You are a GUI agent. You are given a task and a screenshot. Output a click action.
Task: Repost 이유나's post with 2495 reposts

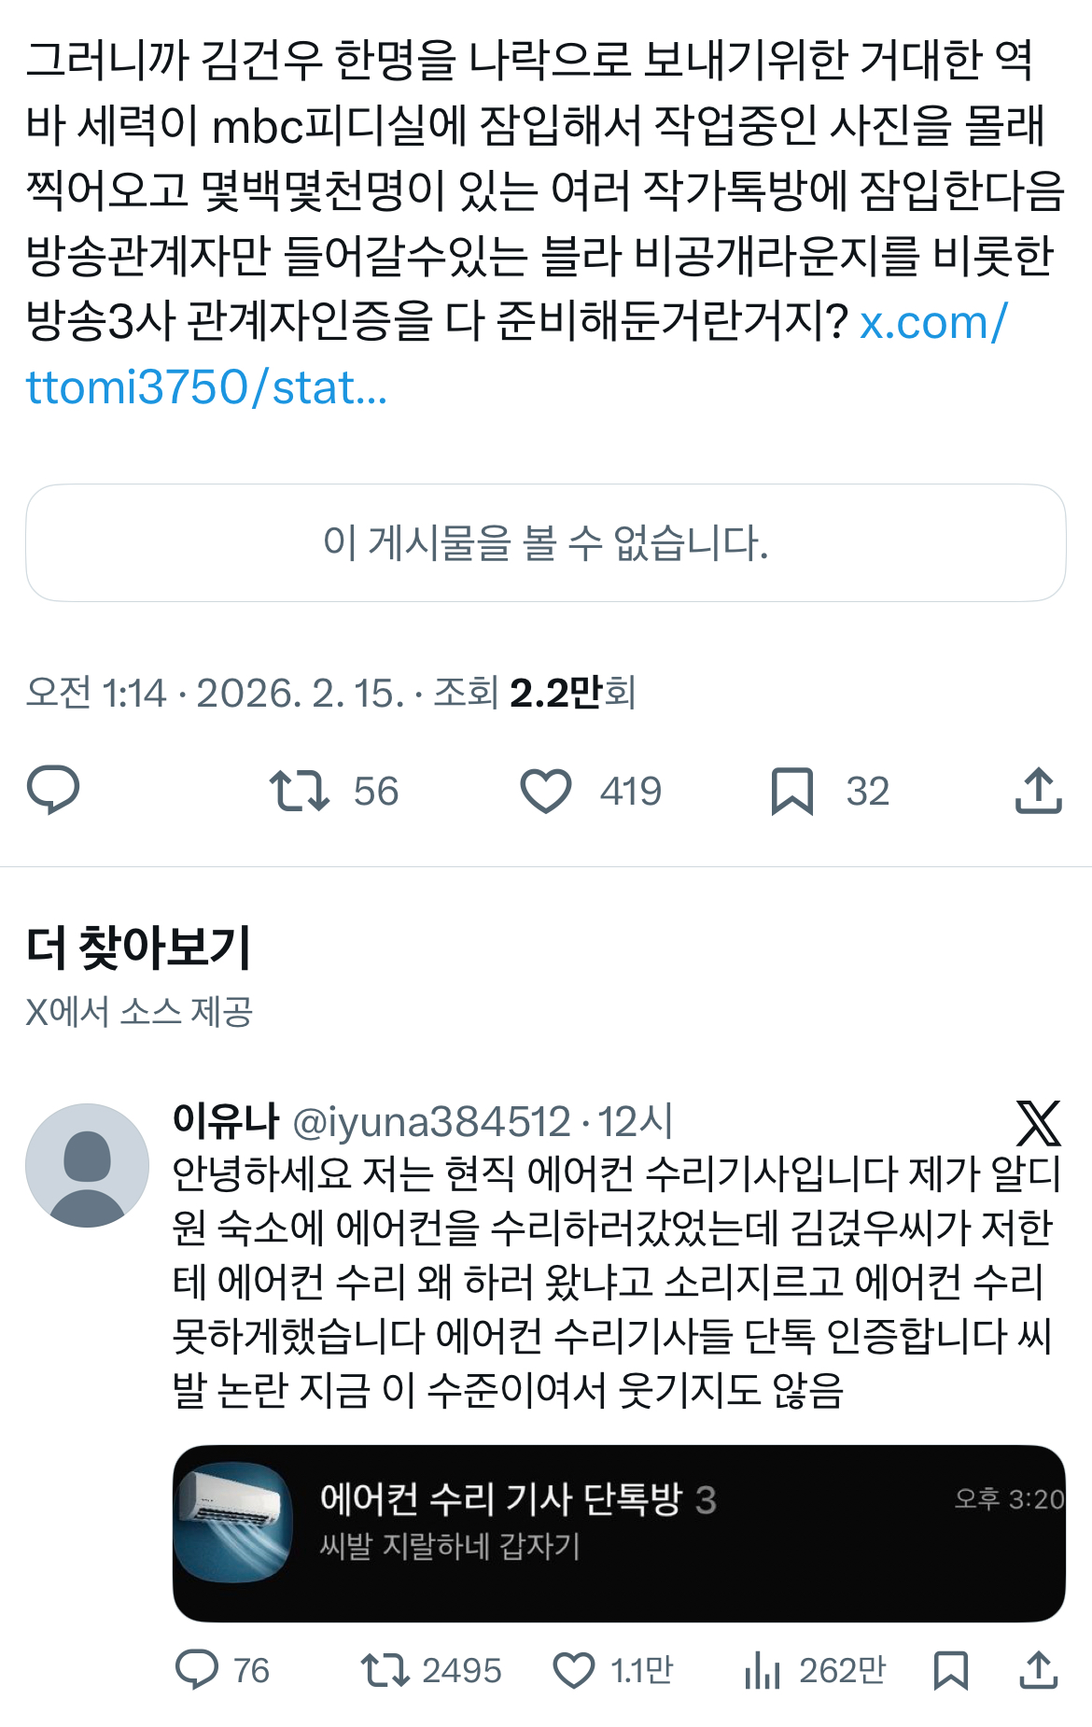(385, 1669)
